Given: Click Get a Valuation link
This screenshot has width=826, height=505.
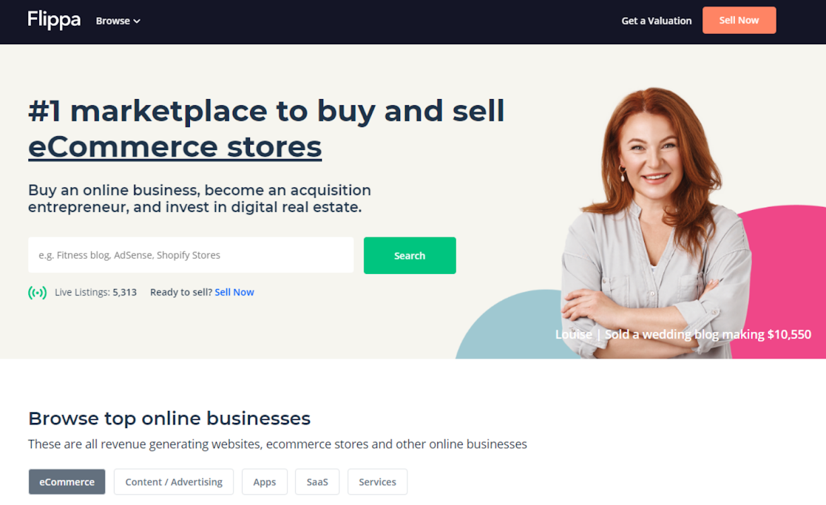Looking at the screenshot, I should (656, 21).
